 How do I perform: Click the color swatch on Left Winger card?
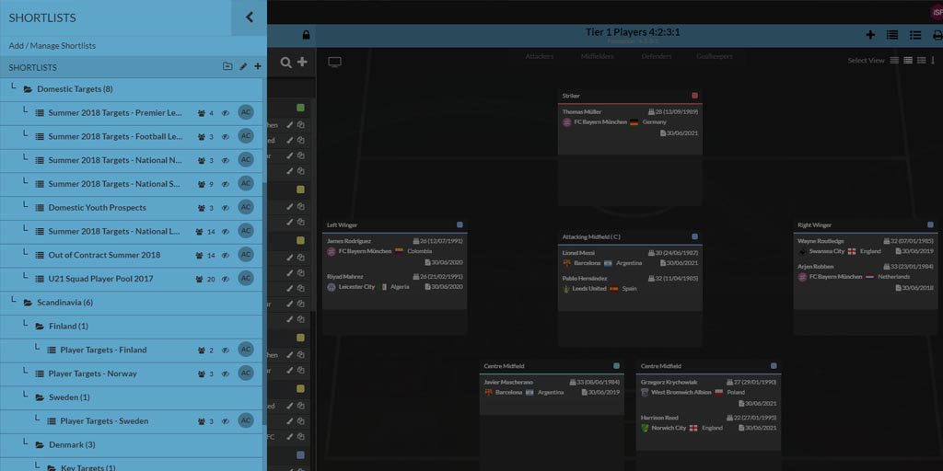tap(460, 224)
